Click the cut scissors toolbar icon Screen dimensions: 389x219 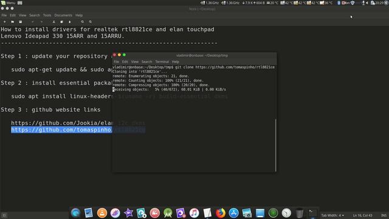53,22
